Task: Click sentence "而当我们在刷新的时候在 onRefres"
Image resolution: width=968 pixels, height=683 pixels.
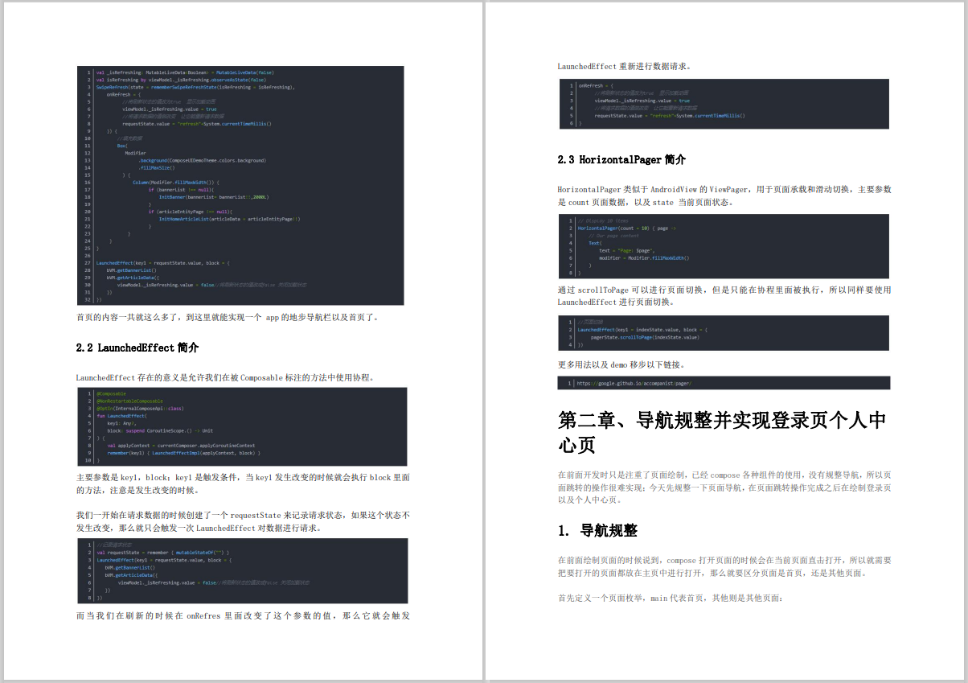Action: 243,615
